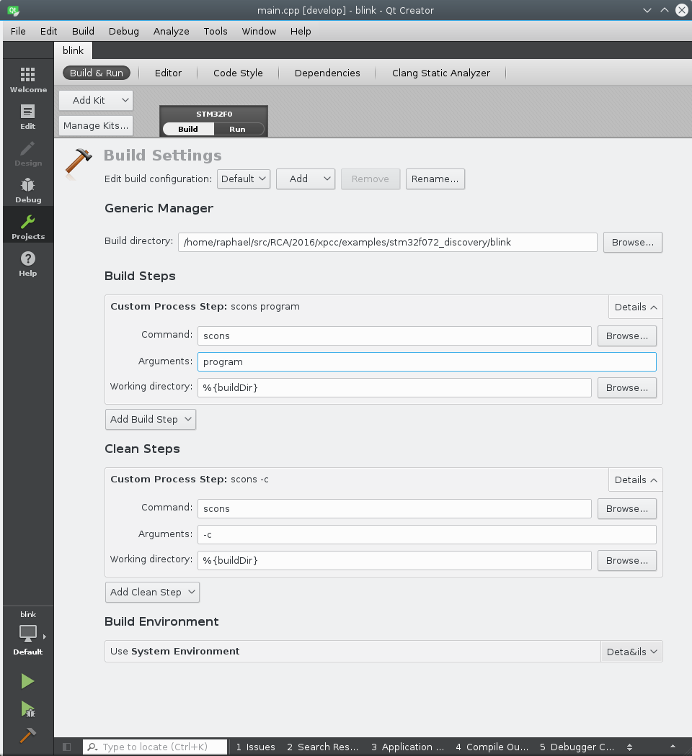Click the Build Settings hammer icon

78,163
